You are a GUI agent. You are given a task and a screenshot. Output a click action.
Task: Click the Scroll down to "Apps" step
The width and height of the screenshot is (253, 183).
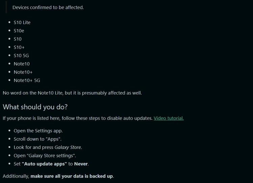click(x=37, y=139)
